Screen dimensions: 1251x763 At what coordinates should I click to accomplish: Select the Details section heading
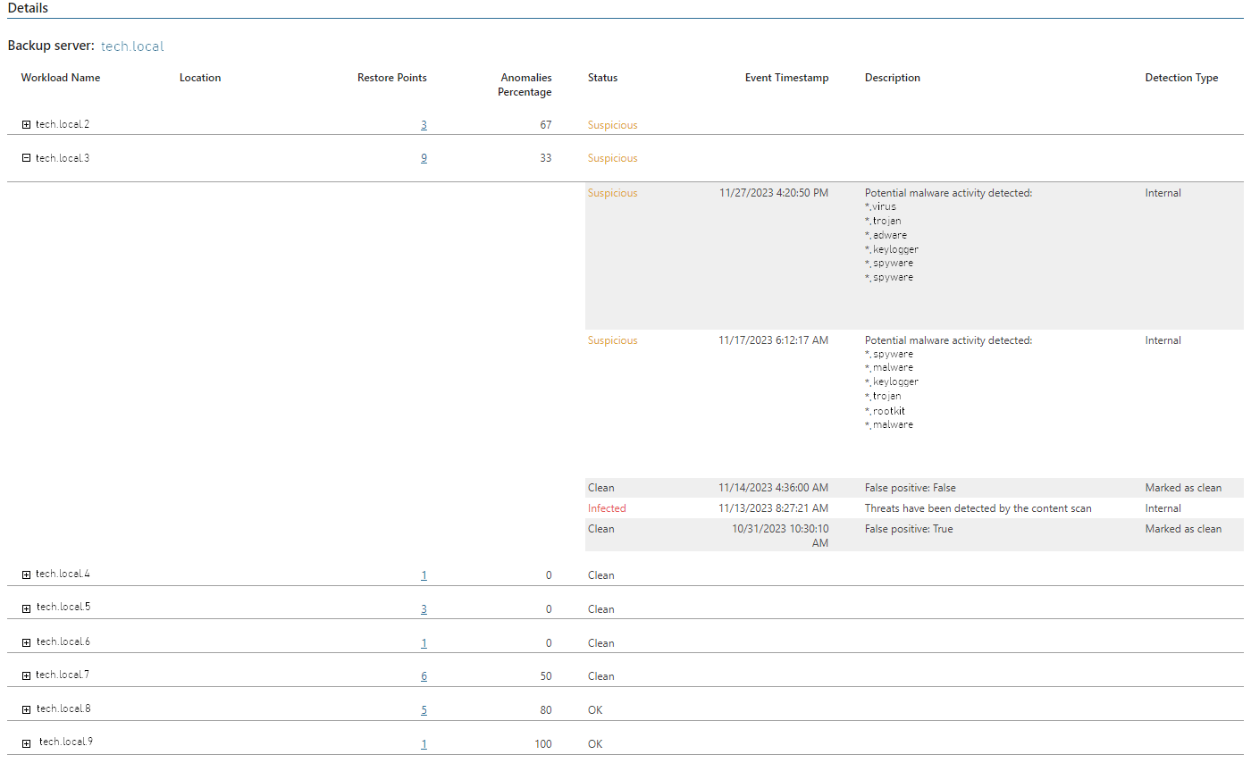28,8
